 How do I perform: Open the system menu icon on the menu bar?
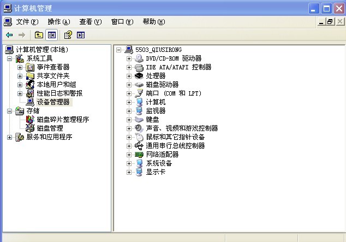(8, 22)
